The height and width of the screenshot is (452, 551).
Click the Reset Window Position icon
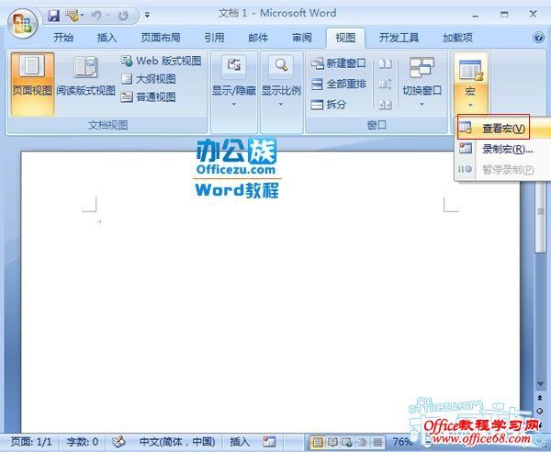[385, 105]
